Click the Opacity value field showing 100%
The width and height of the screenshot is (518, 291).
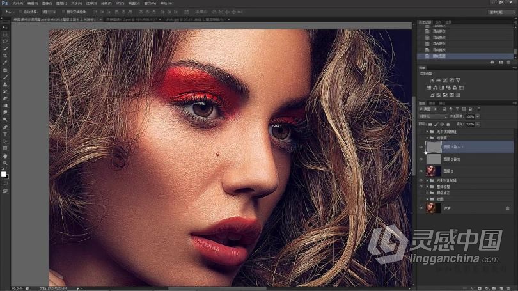pos(470,116)
